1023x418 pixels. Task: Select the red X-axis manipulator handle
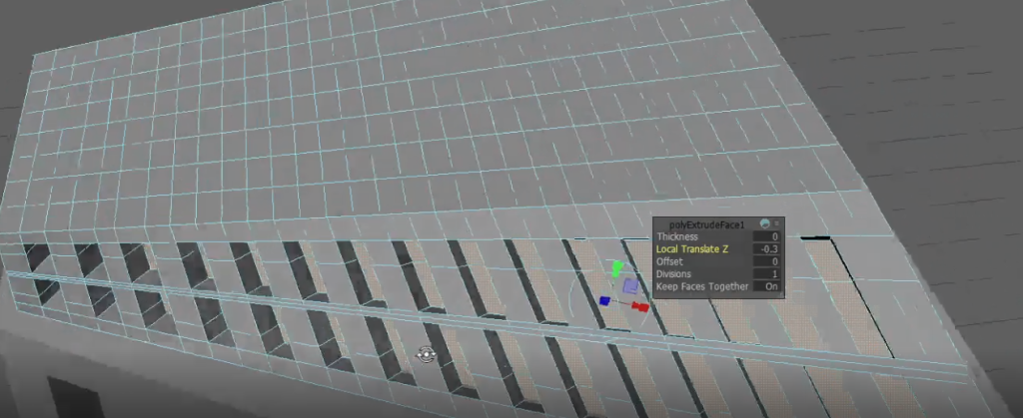pyautogui.click(x=640, y=306)
